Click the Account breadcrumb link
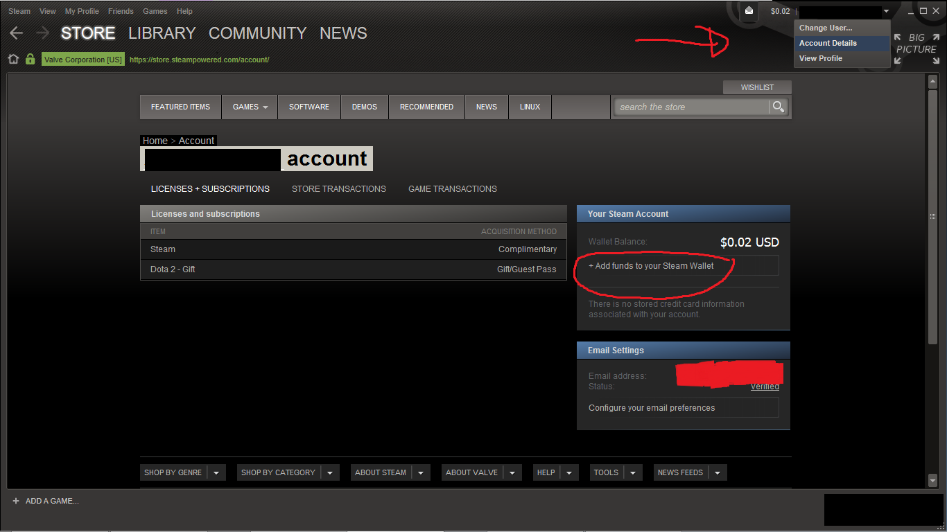The width and height of the screenshot is (947, 532). [197, 141]
